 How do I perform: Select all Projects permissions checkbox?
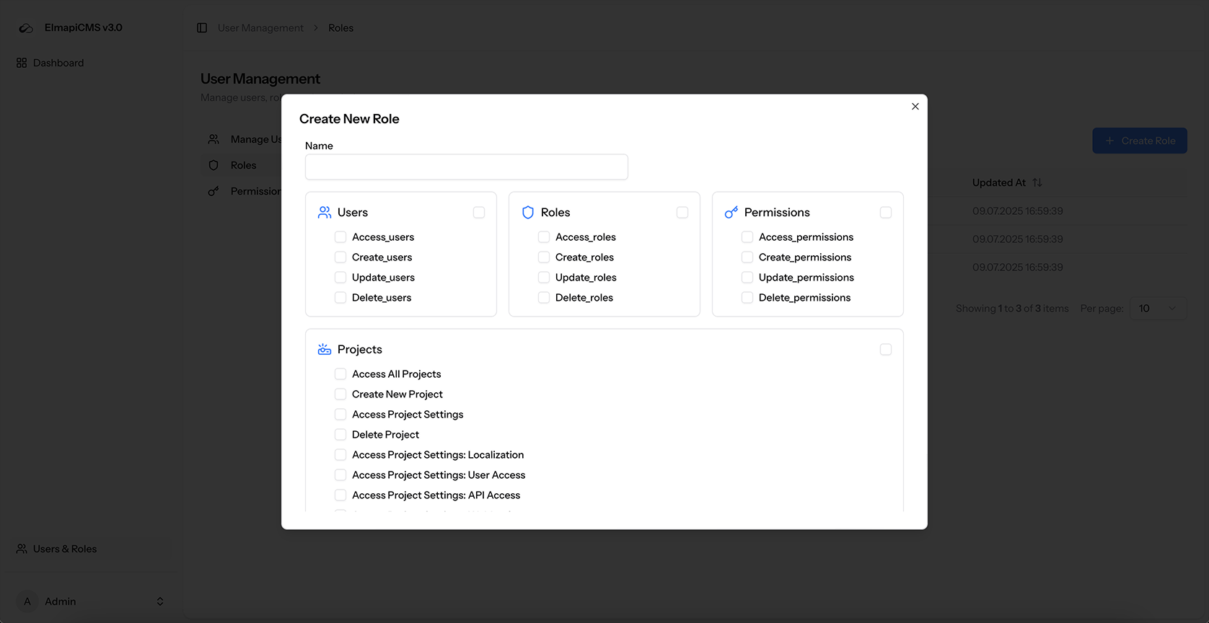886,350
